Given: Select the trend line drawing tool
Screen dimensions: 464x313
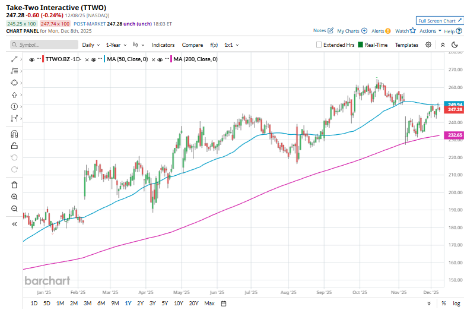Looking at the screenshot, I should (14, 59).
